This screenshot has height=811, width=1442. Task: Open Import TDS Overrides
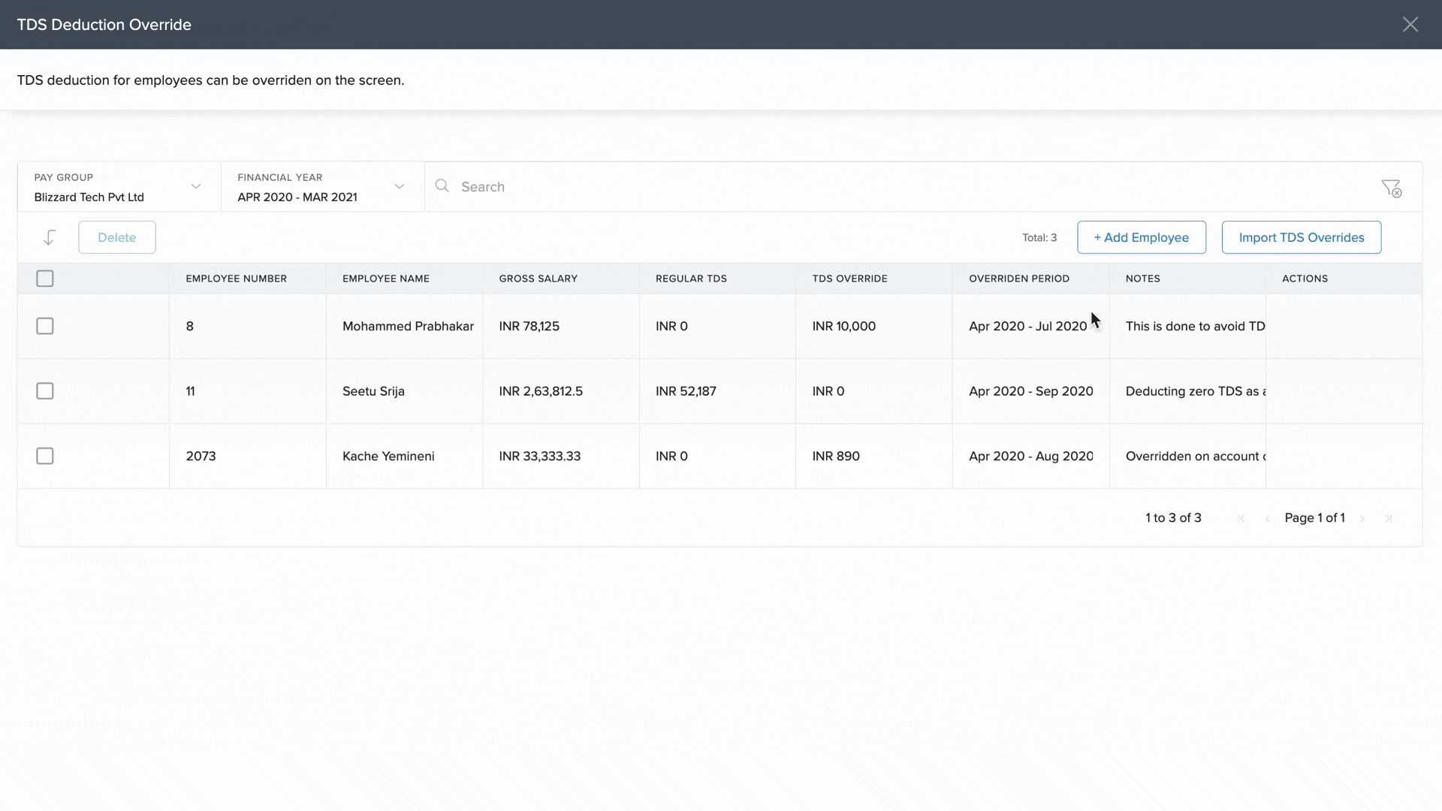tap(1301, 237)
